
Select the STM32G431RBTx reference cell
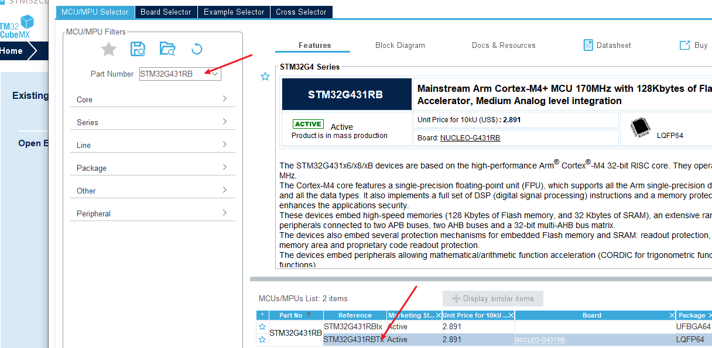coord(355,339)
